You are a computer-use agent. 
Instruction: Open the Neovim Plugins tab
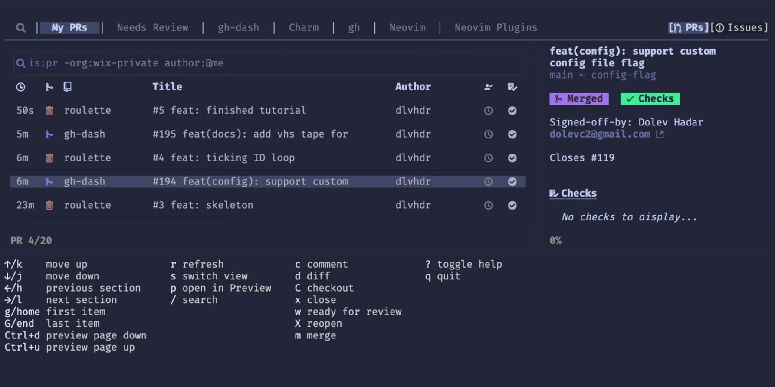496,28
